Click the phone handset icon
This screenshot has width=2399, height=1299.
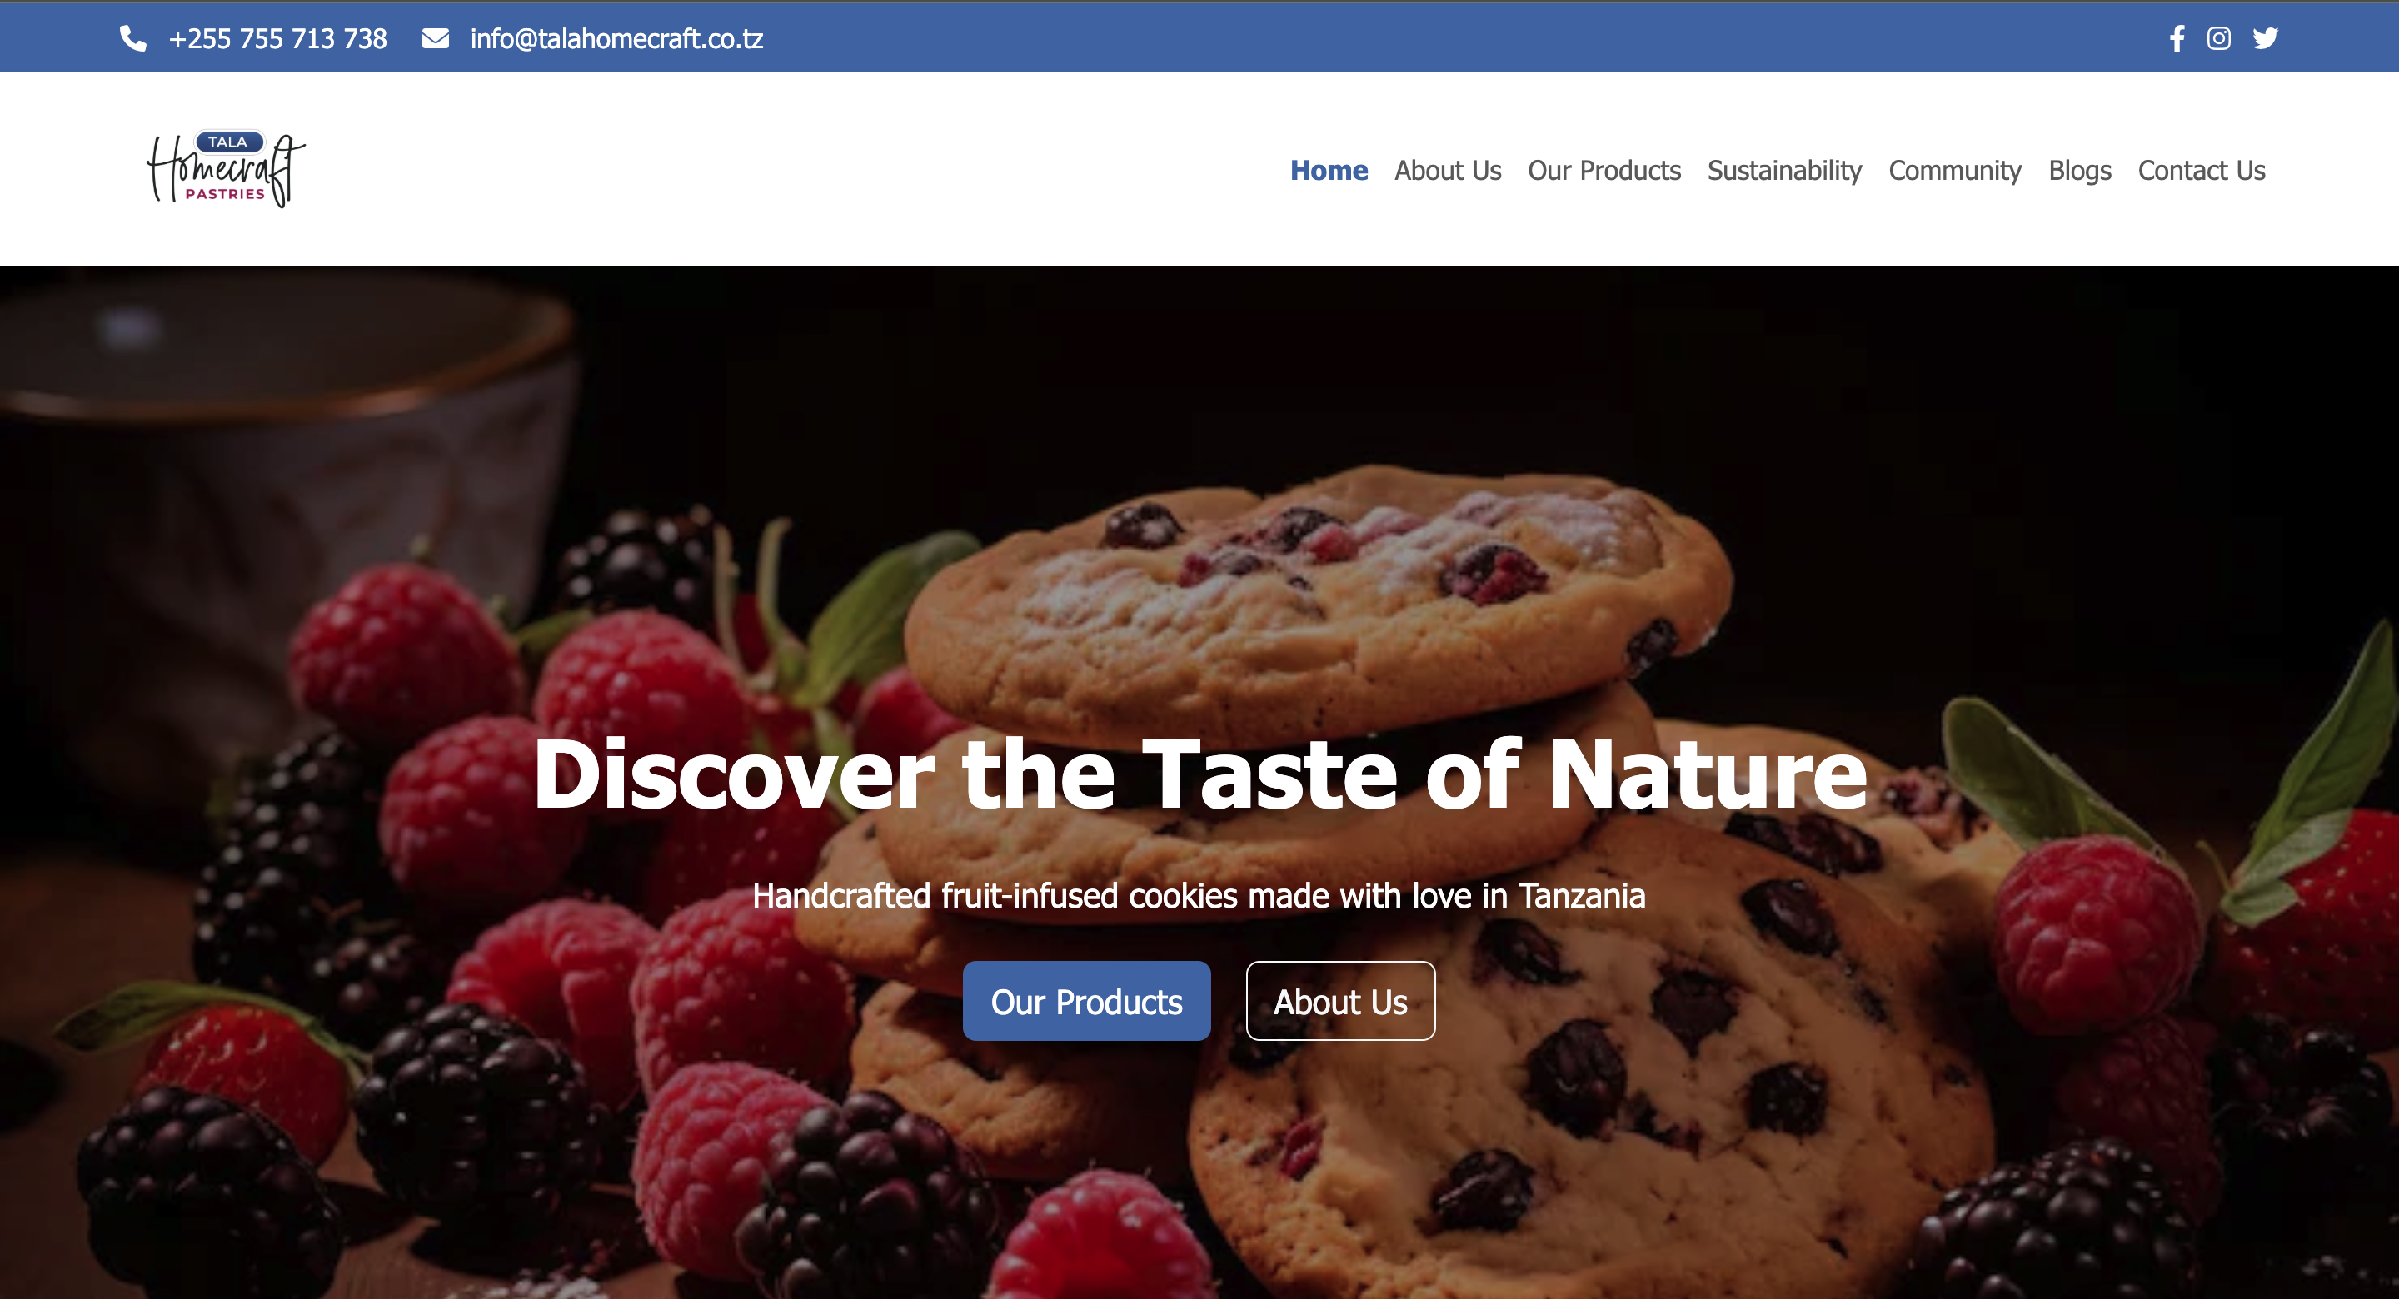pyautogui.click(x=133, y=38)
